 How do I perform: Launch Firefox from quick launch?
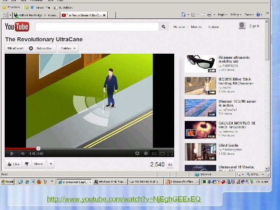coord(39,182)
